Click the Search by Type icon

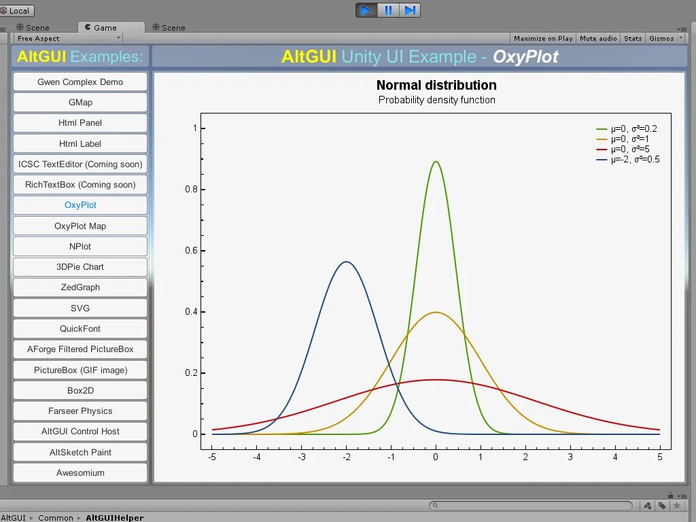click(648, 506)
